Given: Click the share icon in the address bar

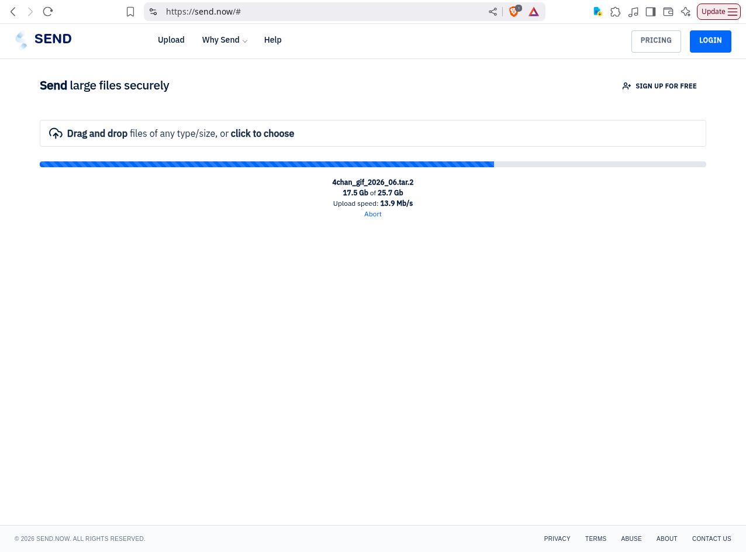Looking at the screenshot, I should 493,12.
